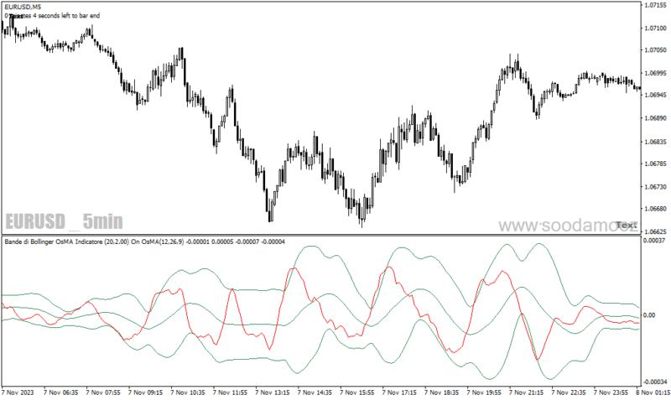
Task: Select the 8 Nov 01:15 time marker
Action: pos(653,392)
